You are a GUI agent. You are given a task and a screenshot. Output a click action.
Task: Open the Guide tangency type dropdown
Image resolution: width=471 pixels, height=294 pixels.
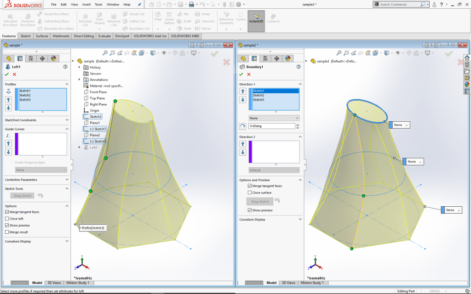(40, 170)
